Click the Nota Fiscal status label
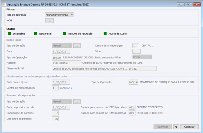The width and height of the screenshot is (203, 133). pos(45,34)
